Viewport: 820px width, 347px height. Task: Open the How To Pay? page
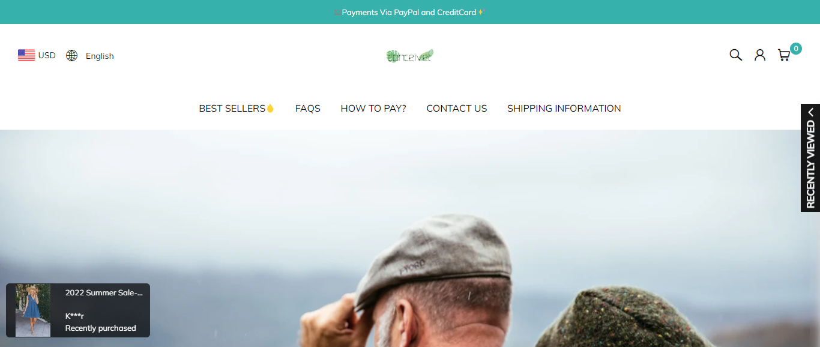[373, 108]
